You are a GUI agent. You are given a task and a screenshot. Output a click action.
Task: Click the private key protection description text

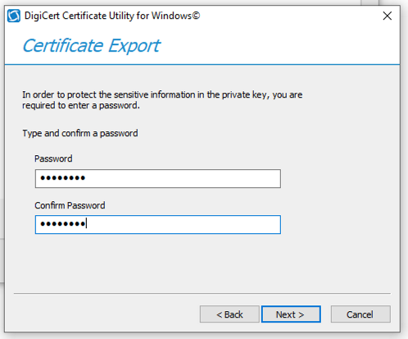pyautogui.click(x=162, y=100)
